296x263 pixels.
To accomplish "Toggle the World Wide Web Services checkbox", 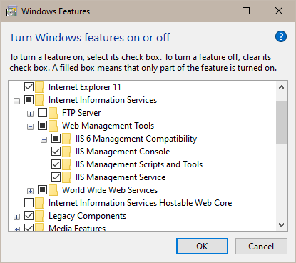I will pyautogui.click(x=42, y=189).
